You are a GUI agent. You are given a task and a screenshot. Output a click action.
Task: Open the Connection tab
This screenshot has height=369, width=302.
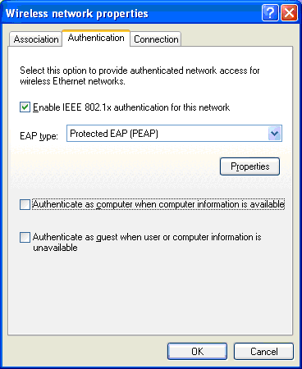(x=156, y=39)
